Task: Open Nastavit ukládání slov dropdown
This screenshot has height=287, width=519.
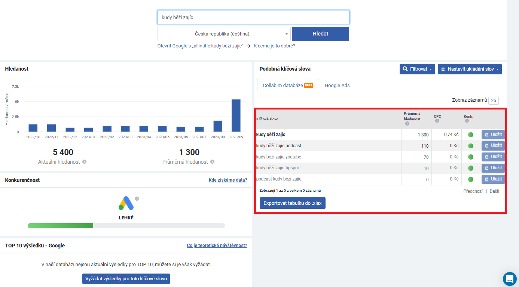Action: pos(470,69)
